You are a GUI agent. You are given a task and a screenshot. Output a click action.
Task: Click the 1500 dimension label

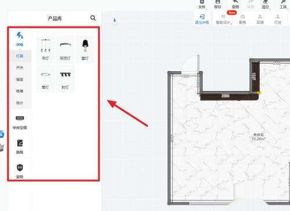click(x=185, y=76)
